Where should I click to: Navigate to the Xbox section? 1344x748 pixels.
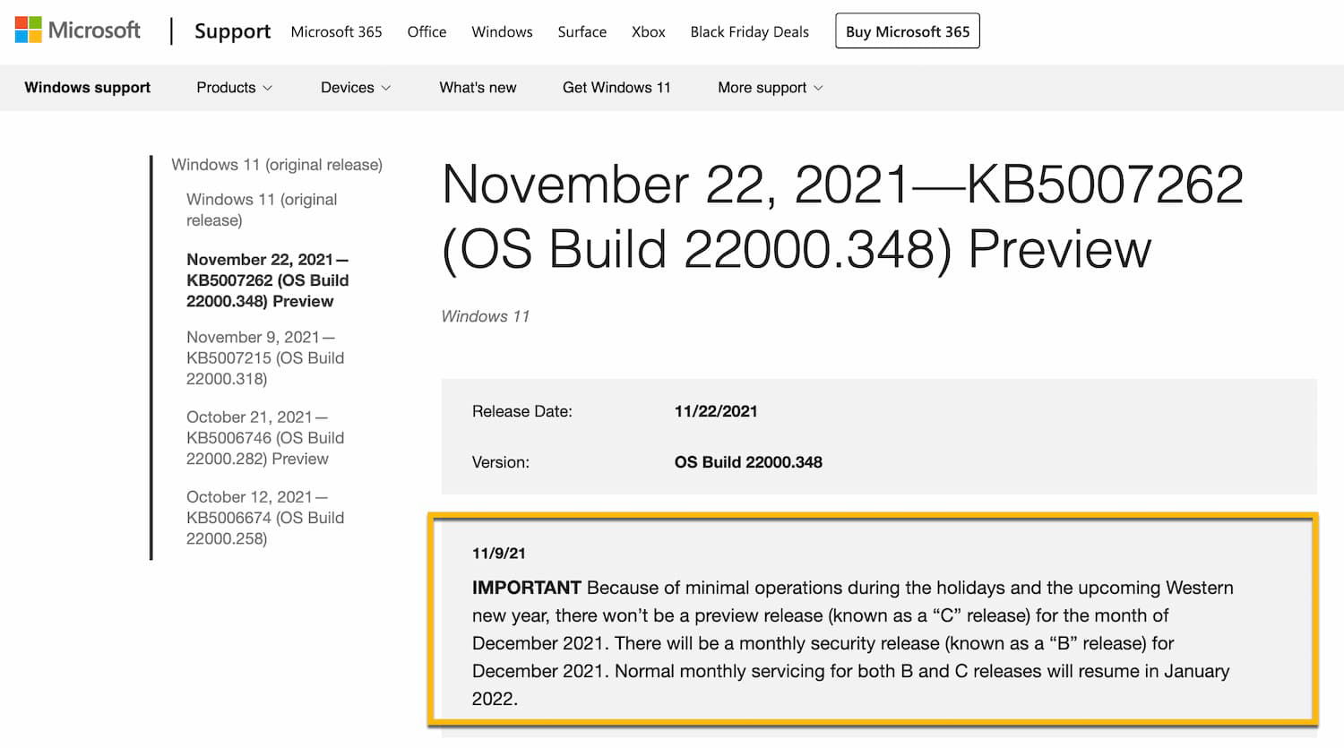[648, 32]
